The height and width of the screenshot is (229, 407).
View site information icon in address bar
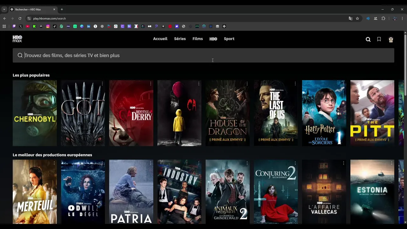coord(29,18)
